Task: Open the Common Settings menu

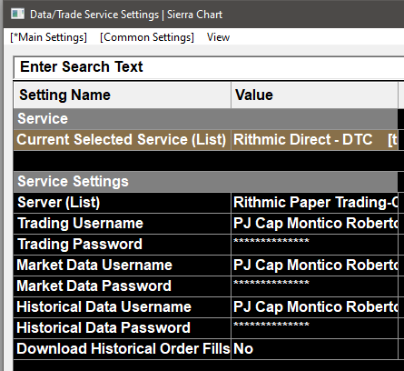Action: (147, 37)
